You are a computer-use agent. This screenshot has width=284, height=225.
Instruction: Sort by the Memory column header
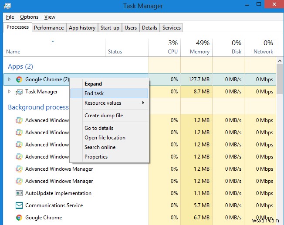point(196,47)
